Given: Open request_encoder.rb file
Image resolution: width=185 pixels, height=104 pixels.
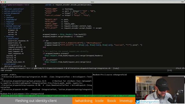Looking at the screenshot, I should point(17,47).
